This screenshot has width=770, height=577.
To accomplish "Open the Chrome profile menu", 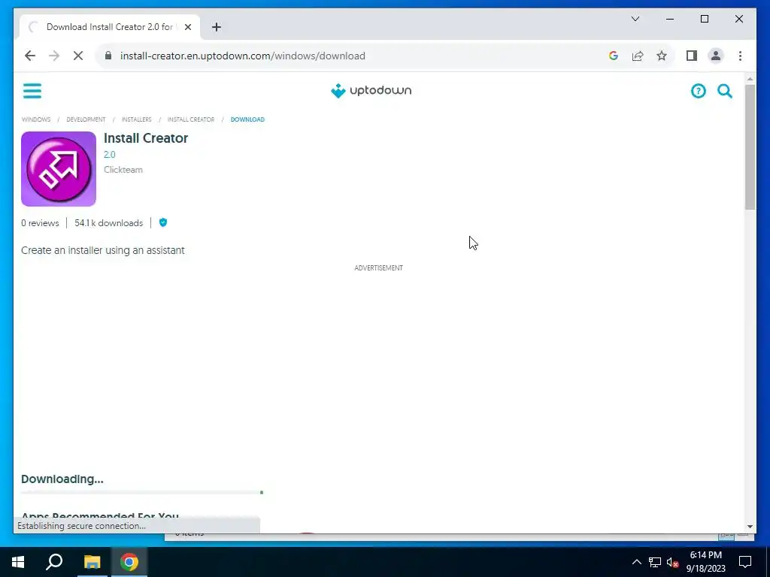I will 716,56.
